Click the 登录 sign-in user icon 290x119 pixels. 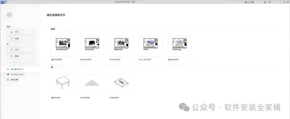[x=249, y=2]
